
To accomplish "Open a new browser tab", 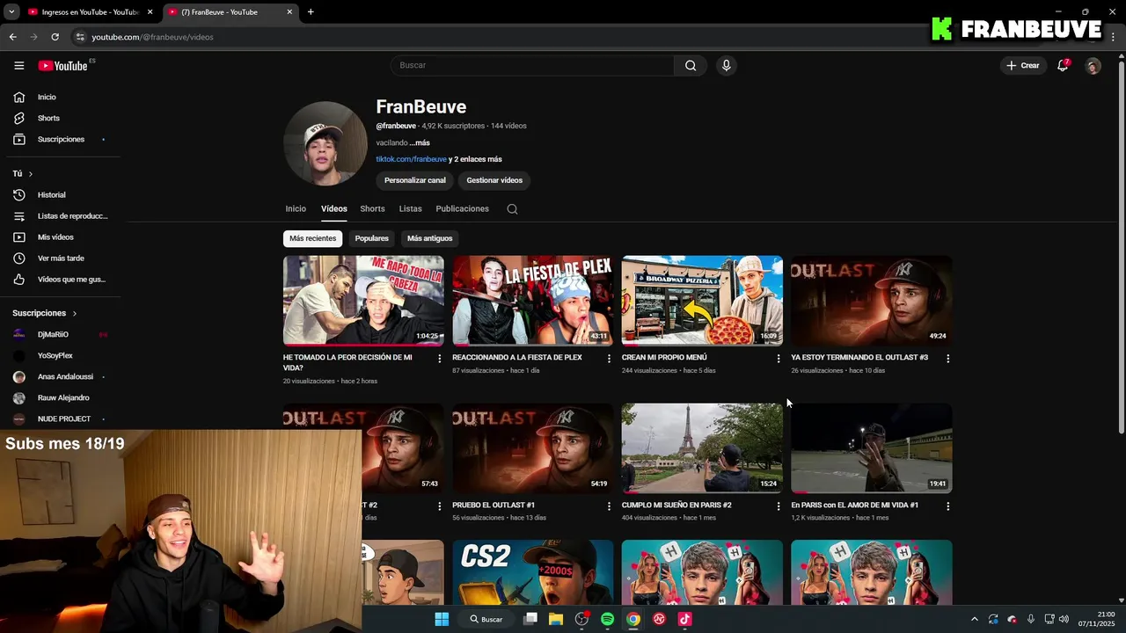I will [311, 12].
